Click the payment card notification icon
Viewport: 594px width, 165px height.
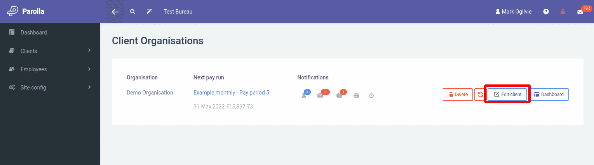356,96
